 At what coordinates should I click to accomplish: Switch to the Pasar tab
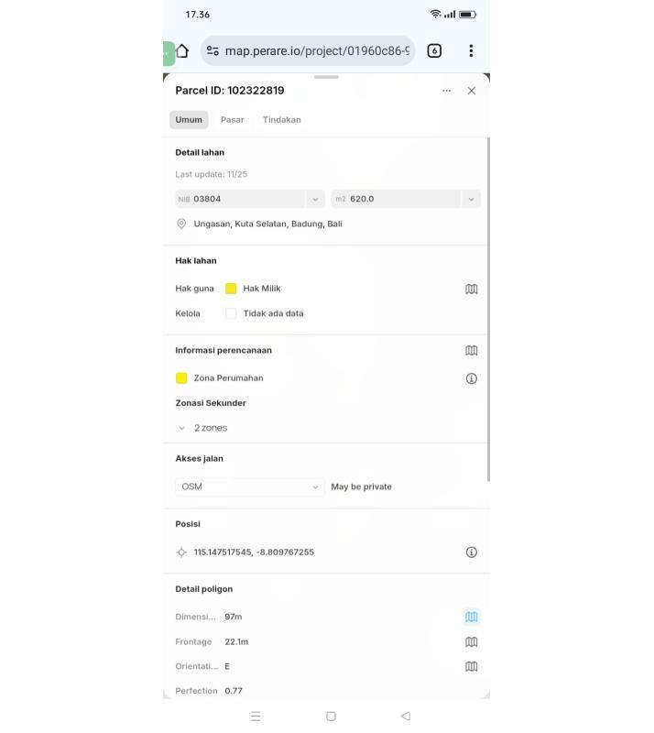coord(232,120)
